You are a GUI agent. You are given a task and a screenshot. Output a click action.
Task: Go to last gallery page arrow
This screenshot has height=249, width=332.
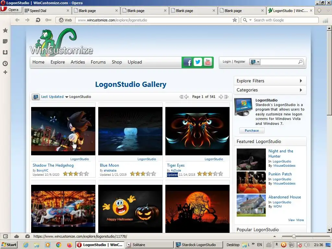tap(227, 97)
